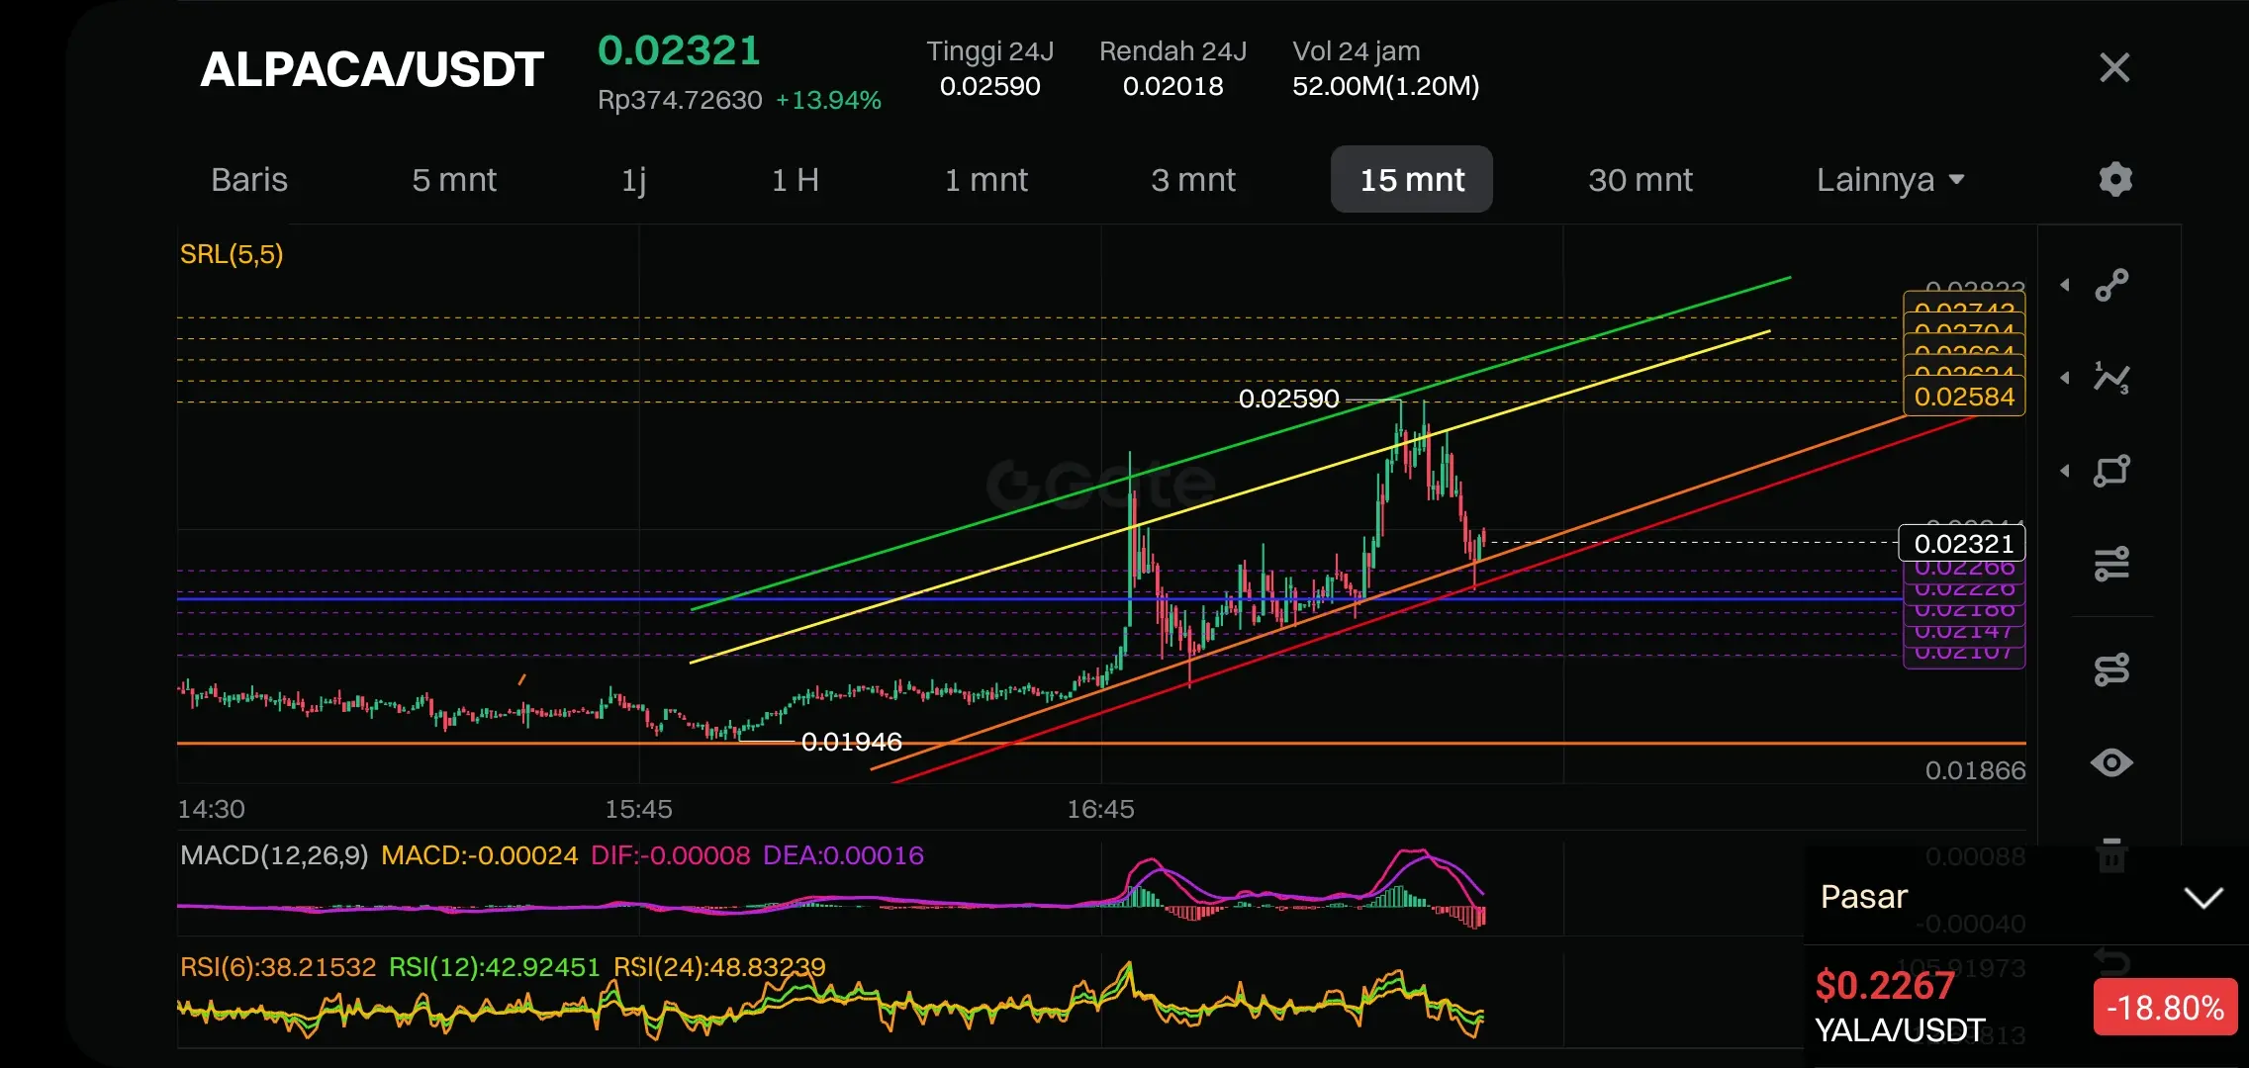The width and height of the screenshot is (2249, 1068).
Task: Tap the DEA:0.00016 value label
Action: click(843, 855)
